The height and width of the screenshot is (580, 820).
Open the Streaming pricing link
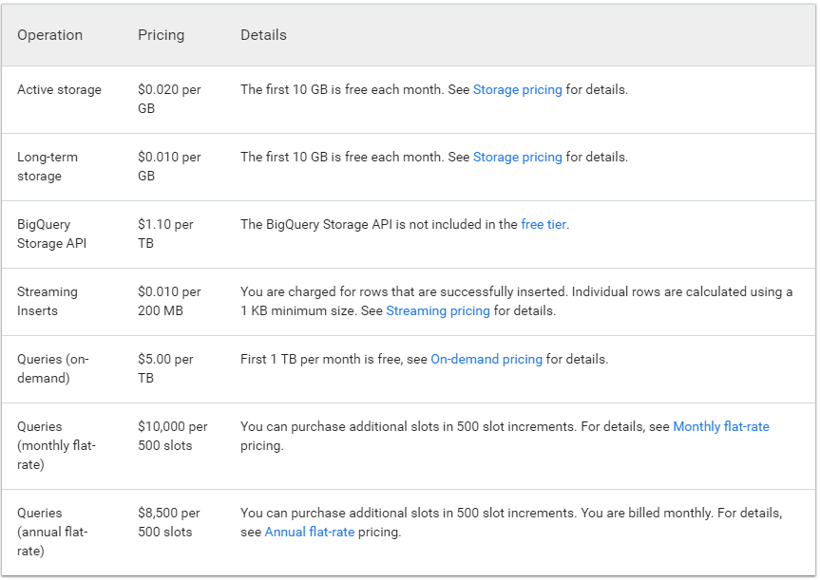pyautogui.click(x=438, y=311)
